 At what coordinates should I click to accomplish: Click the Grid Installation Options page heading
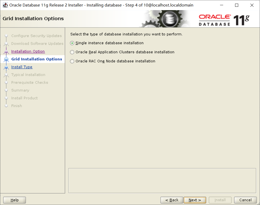(x=33, y=19)
